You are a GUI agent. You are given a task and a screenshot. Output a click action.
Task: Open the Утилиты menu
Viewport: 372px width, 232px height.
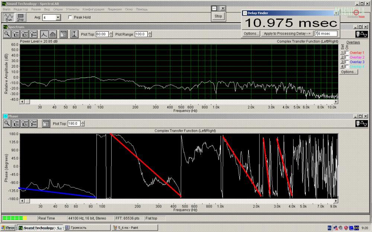(x=73, y=9)
